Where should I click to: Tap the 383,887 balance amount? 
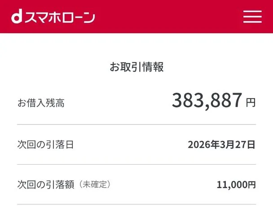[207, 101]
